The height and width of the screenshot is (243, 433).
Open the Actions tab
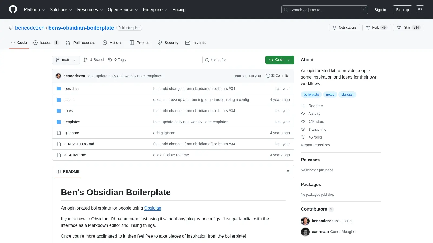112,43
